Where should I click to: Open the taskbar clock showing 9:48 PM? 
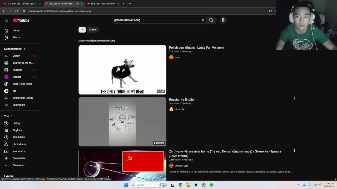pyautogui.click(x=330, y=185)
